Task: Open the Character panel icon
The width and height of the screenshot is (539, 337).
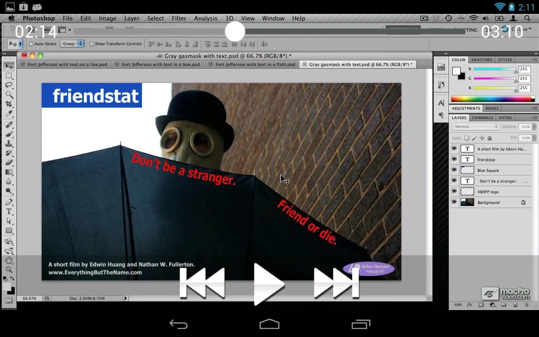Action: tap(441, 103)
